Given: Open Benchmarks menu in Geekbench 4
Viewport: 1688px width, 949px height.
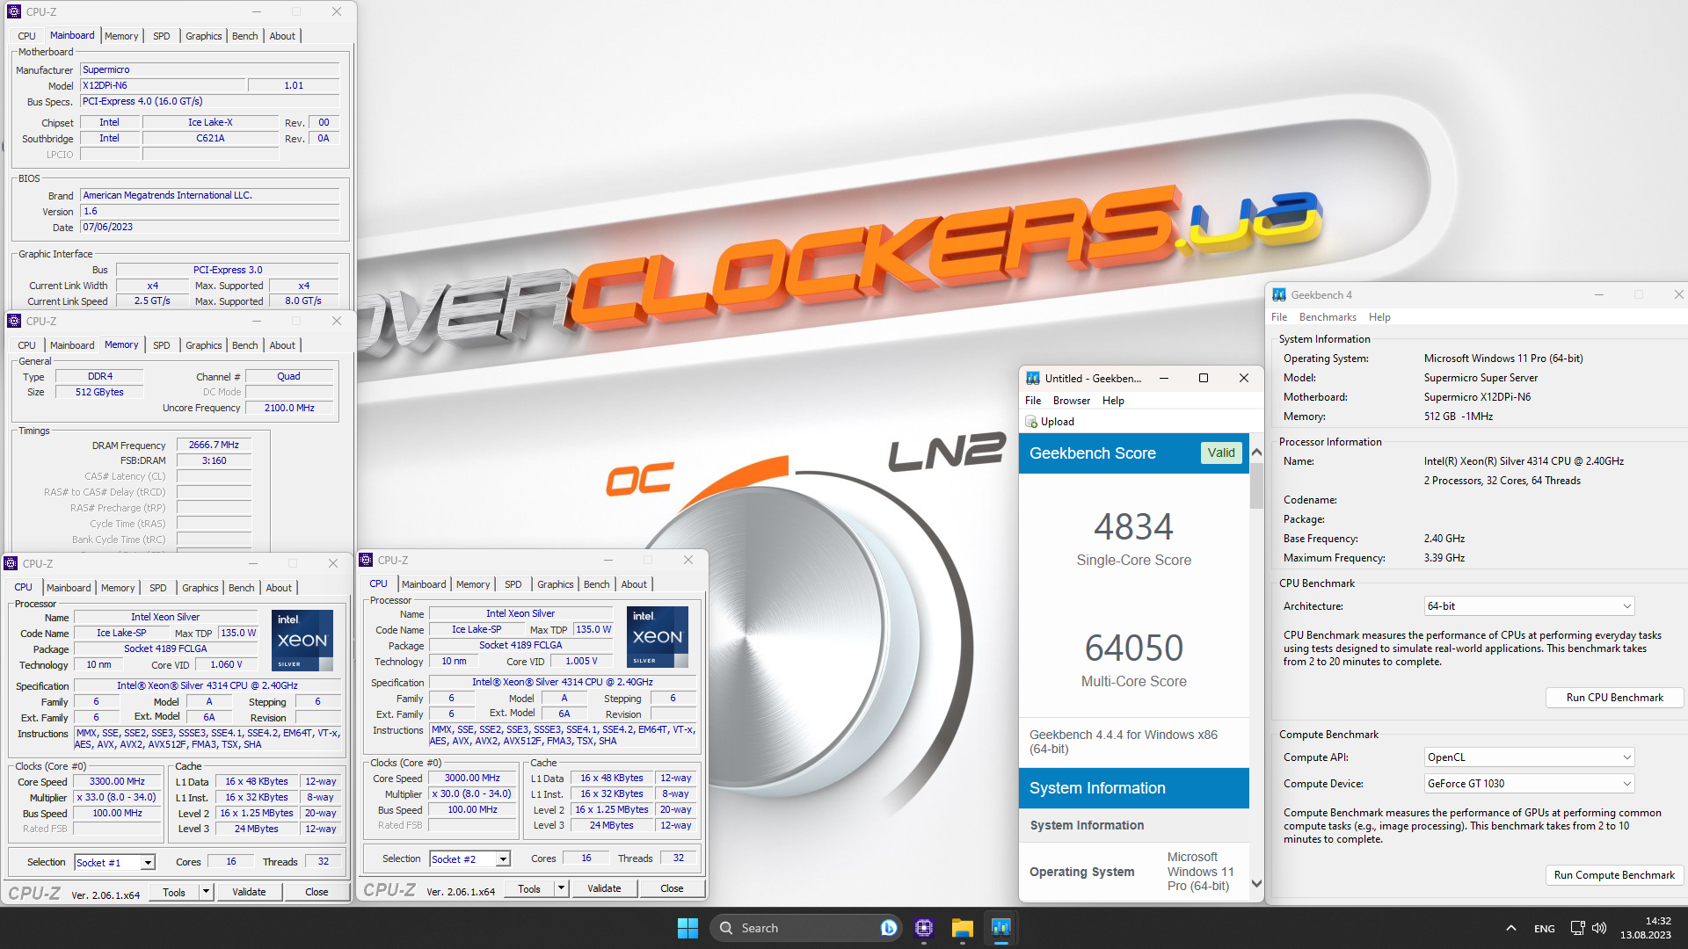Looking at the screenshot, I should (x=1328, y=317).
